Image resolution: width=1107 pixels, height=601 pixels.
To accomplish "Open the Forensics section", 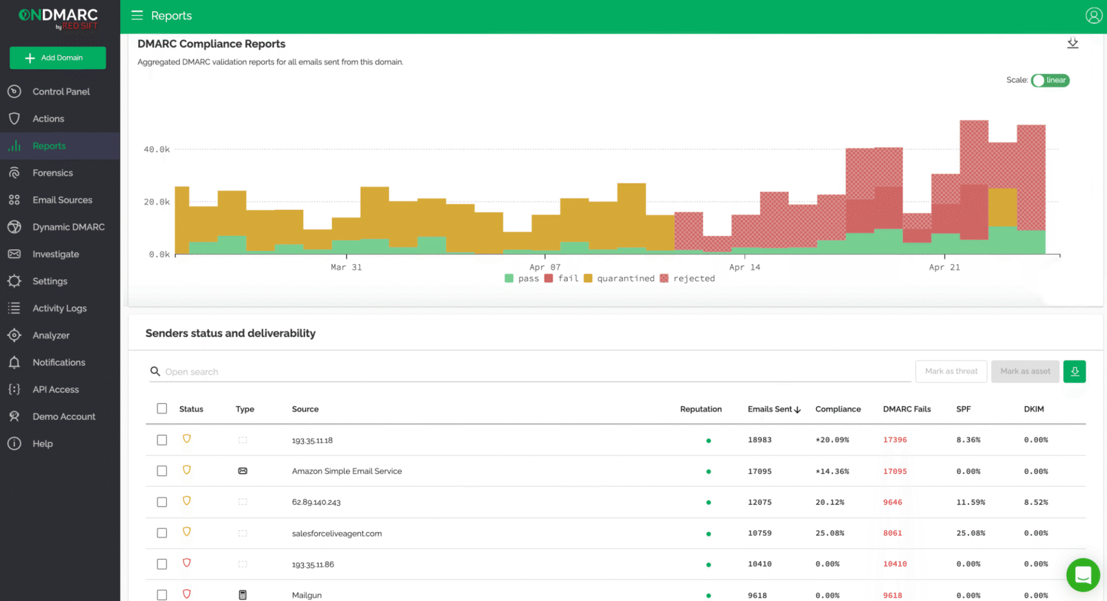I will pos(53,172).
